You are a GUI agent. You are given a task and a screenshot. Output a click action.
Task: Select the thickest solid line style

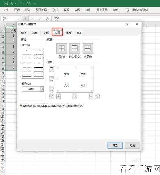pyautogui.click(x=38, y=72)
